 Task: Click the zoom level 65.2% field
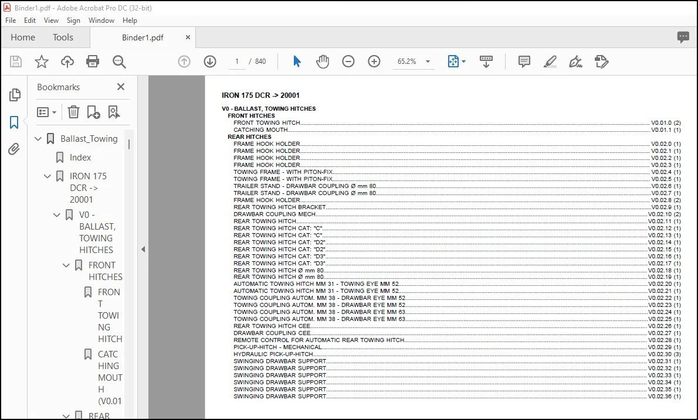[407, 62]
